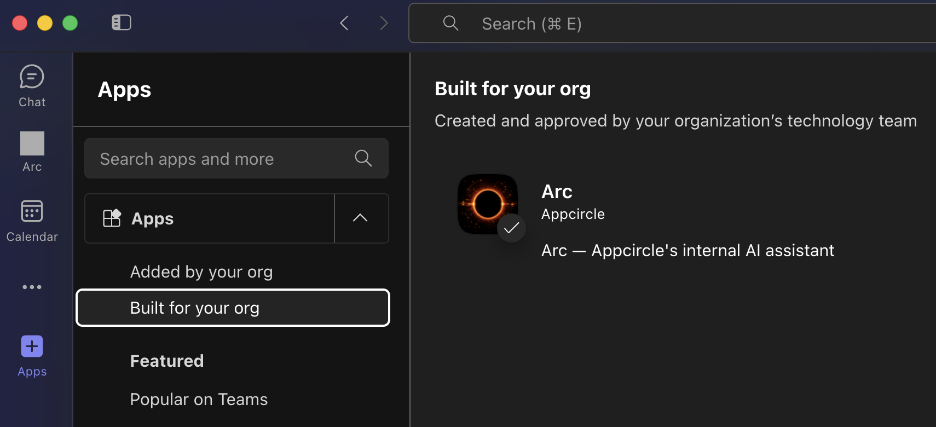This screenshot has height=427, width=936.
Task: Focus the Search apps and more field
Action: 236,158
